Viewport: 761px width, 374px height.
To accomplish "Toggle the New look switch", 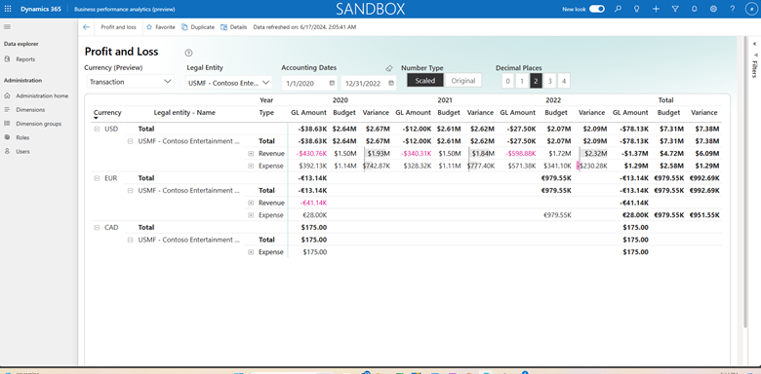I will 597,9.
